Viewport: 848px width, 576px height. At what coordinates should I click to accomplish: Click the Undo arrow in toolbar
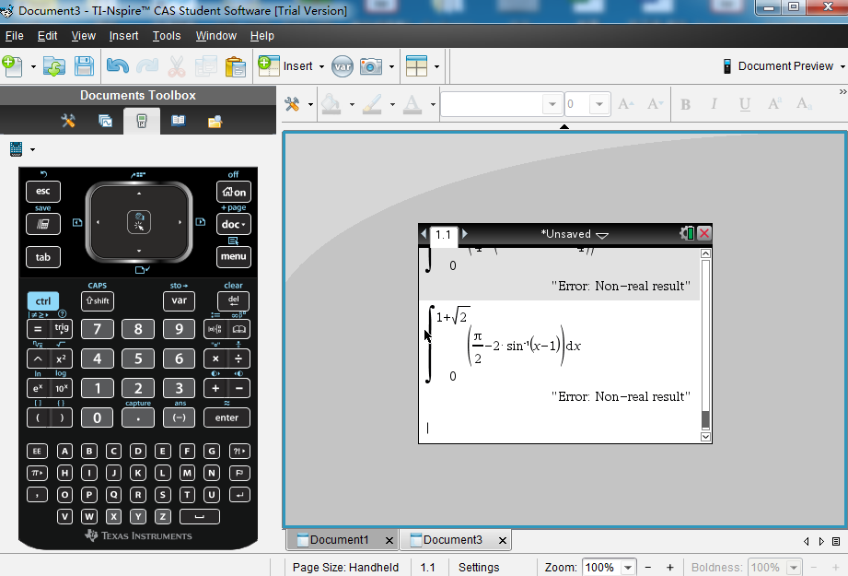coord(117,66)
